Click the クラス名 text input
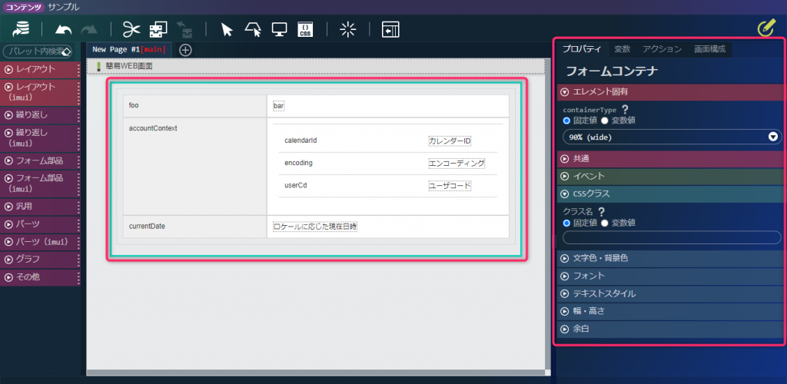The height and width of the screenshot is (384, 787). point(672,237)
